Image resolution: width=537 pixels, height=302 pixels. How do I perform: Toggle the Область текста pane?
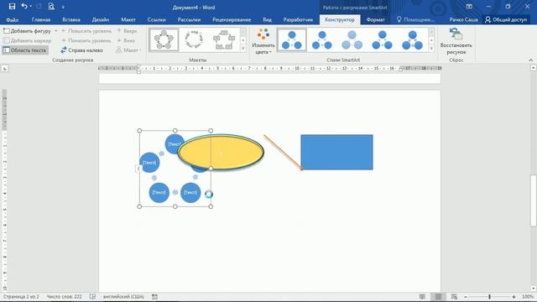tap(24, 50)
